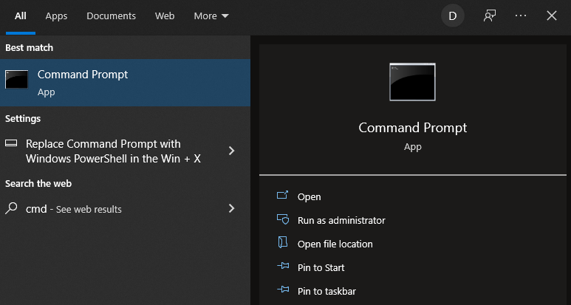This screenshot has width=571, height=305.
Task: Click Command Prompt title in preview pane
Action: click(x=413, y=128)
